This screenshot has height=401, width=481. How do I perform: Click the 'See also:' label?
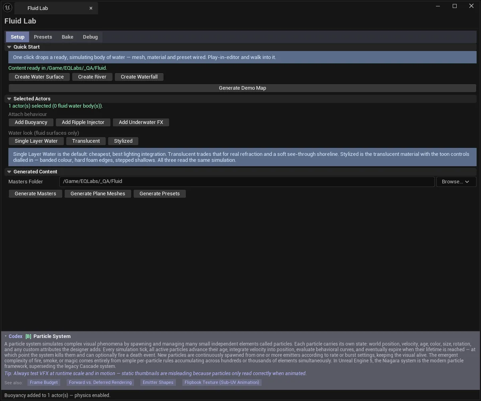14,383
